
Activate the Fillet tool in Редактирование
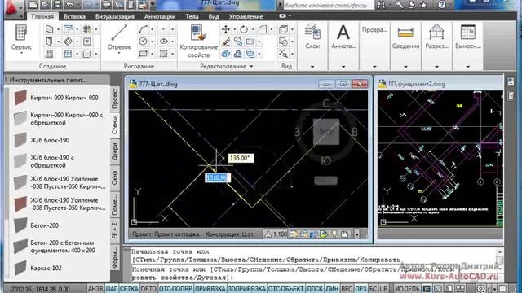click(263, 29)
